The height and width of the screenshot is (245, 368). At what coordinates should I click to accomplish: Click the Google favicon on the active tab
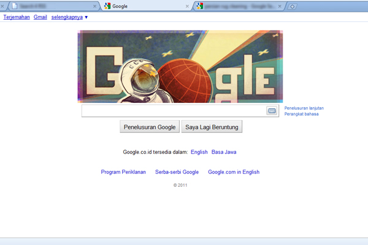107,6
